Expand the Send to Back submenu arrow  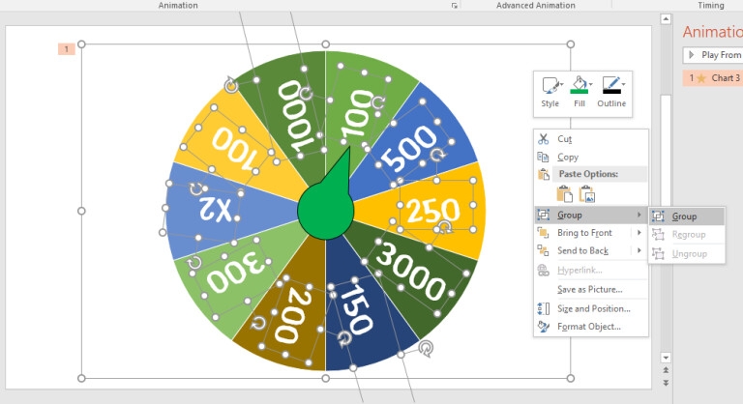[x=639, y=250]
